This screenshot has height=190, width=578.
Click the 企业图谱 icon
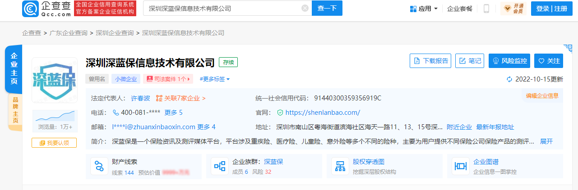[x=460, y=166]
